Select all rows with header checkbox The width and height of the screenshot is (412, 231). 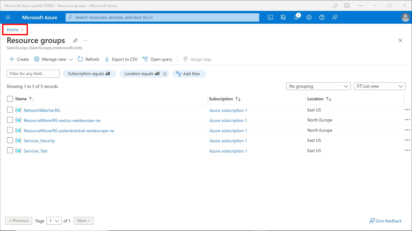point(10,99)
